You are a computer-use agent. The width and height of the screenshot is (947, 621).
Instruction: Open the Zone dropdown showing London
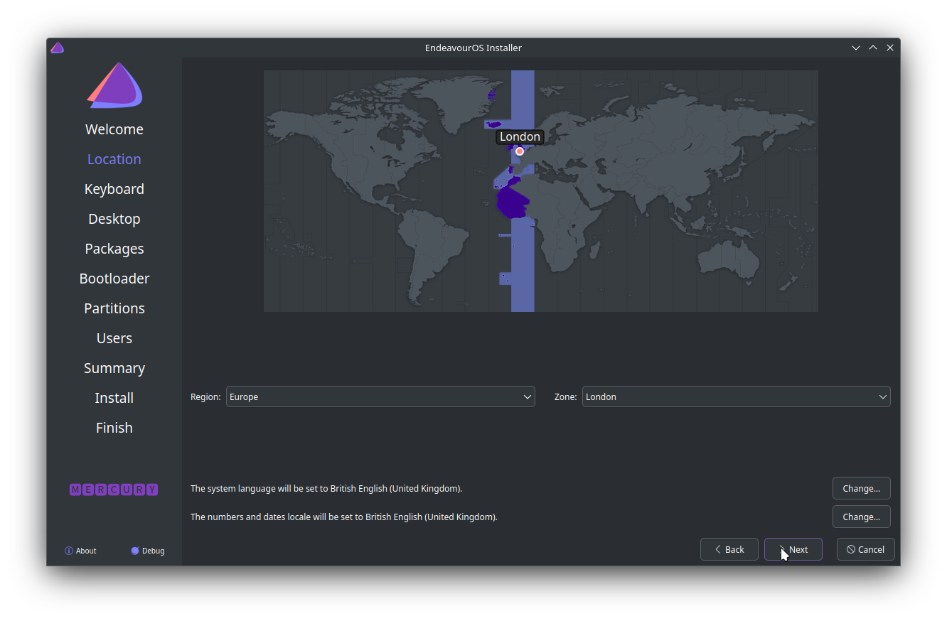tap(736, 396)
